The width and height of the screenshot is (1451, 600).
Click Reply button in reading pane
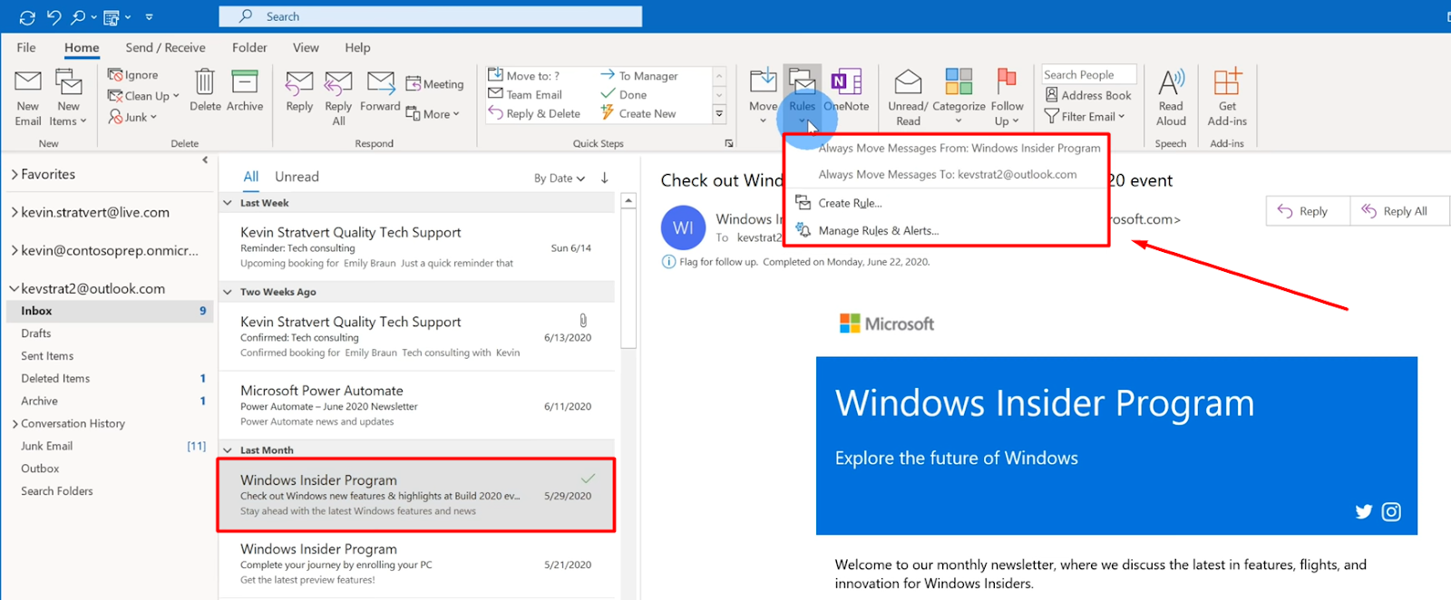coord(1308,211)
